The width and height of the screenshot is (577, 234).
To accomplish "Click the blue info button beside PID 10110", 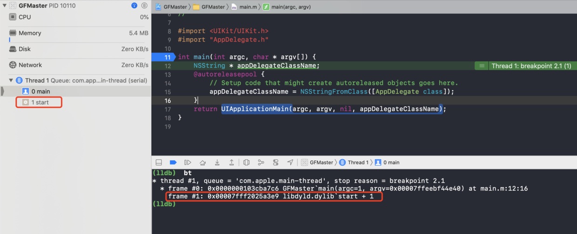I will click(134, 6).
